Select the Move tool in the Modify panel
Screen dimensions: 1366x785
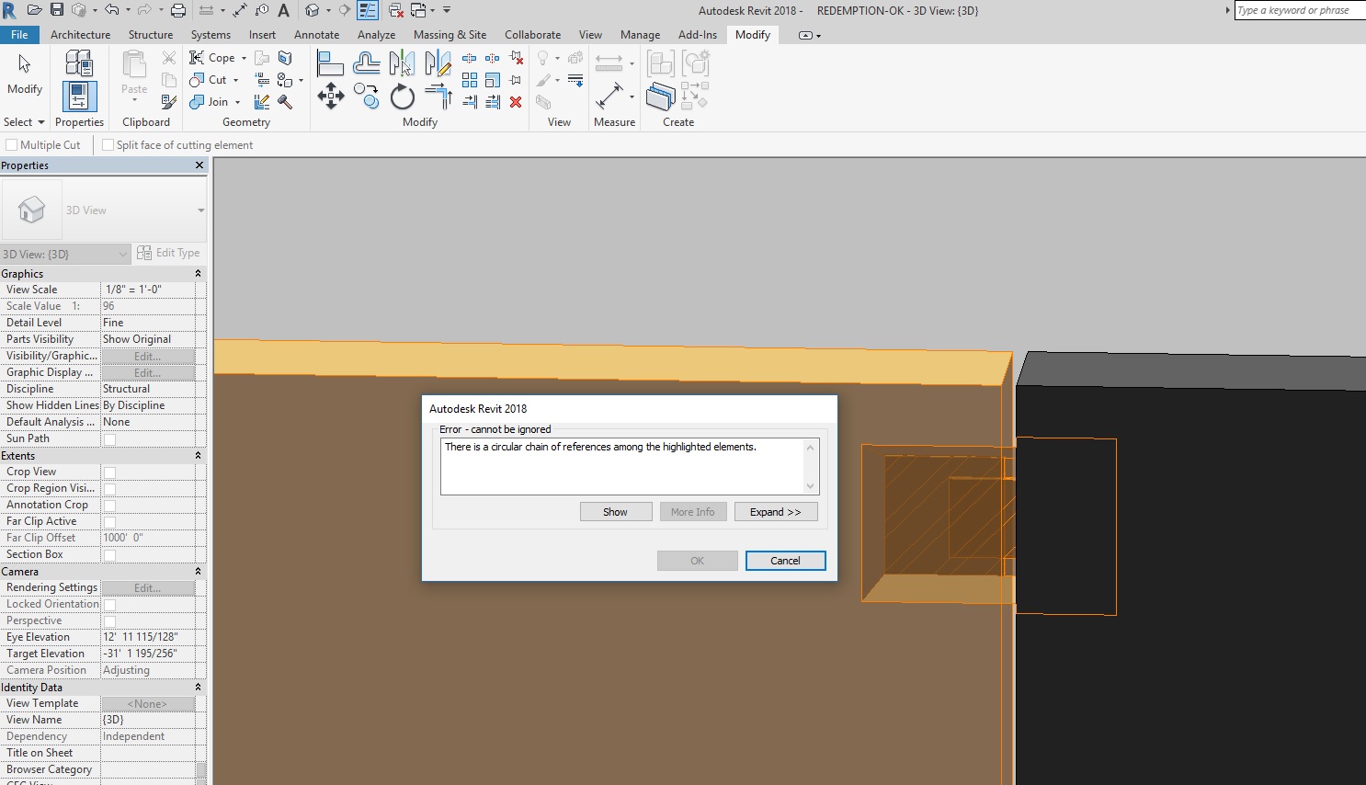[331, 95]
